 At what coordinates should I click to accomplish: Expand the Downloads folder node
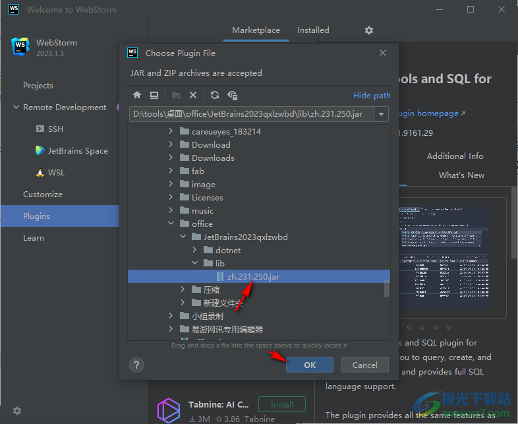171,158
